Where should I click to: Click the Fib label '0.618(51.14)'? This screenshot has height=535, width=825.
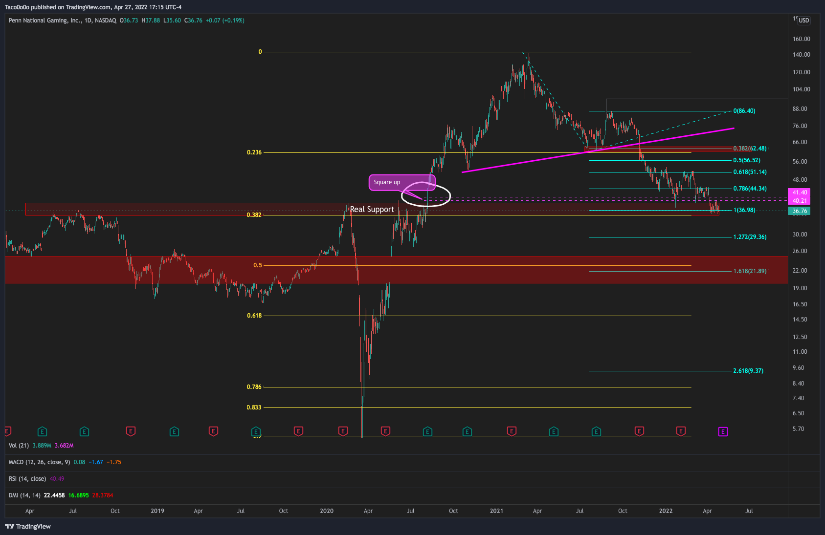(750, 172)
